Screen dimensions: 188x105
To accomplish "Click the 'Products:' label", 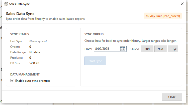I will tap(17, 58).
